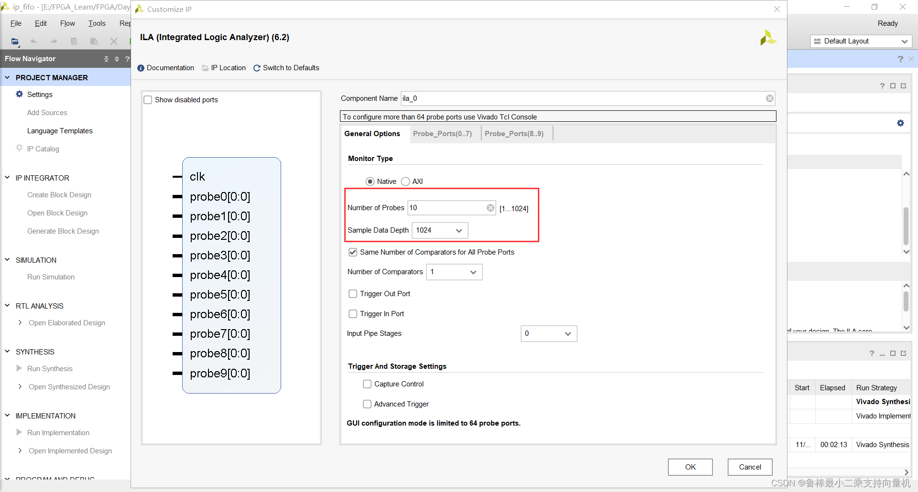Confirm with the OK button
The image size is (918, 492).
coord(690,467)
